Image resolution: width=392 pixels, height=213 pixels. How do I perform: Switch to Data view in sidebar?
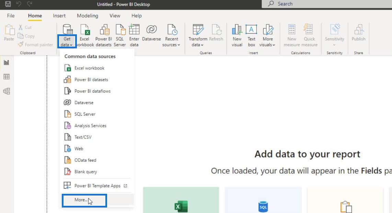(7, 77)
